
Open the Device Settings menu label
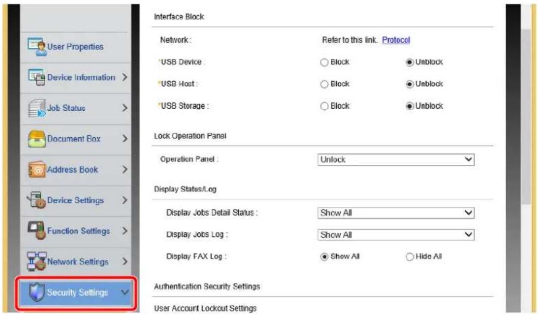tap(75, 200)
